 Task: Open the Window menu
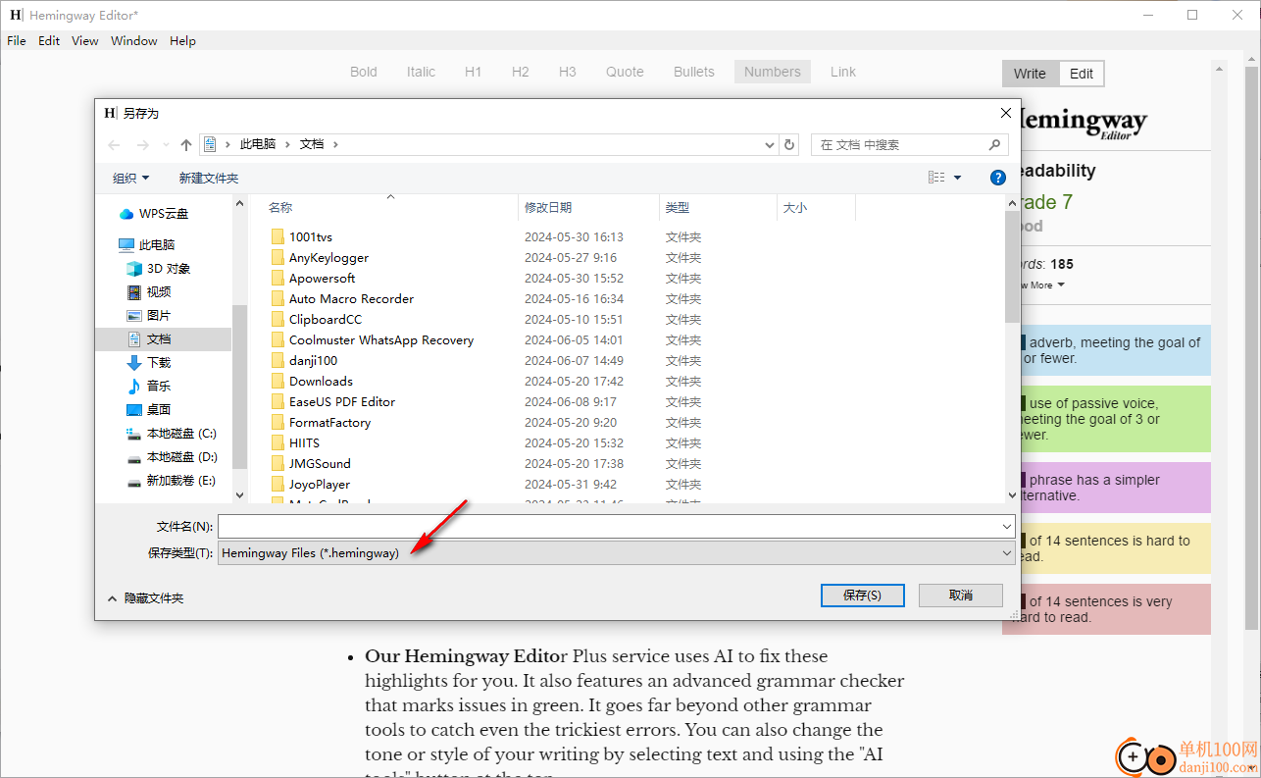click(134, 41)
